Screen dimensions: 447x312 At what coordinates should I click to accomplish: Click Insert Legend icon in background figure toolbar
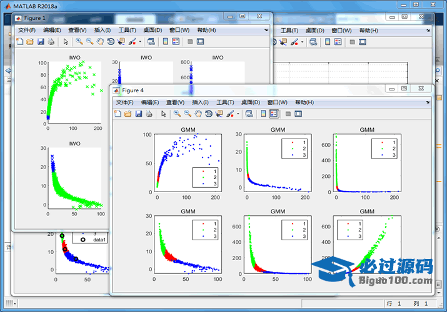pos(338,42)
